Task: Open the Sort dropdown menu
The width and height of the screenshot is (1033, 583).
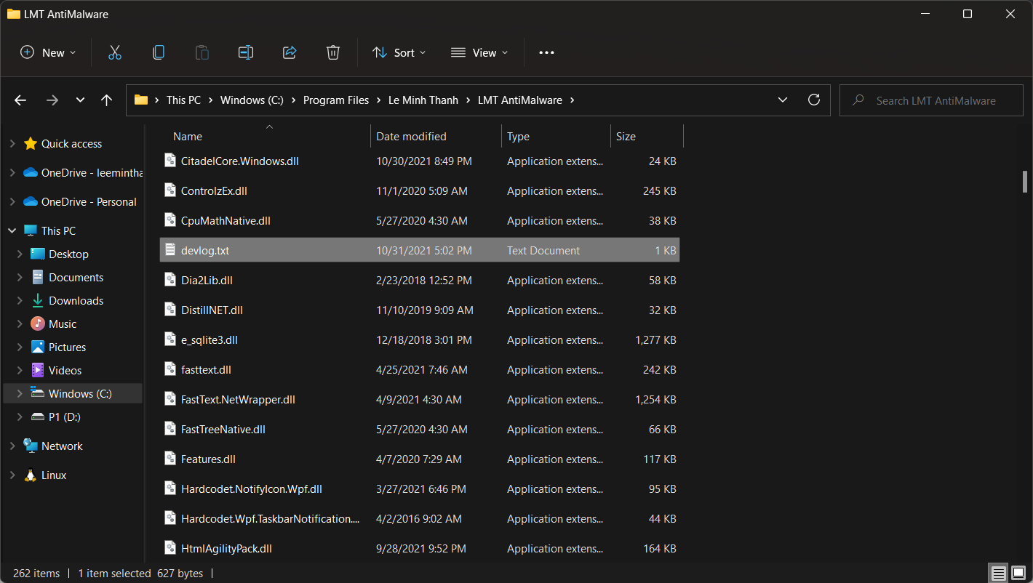Action: click(x=399, y=52)
